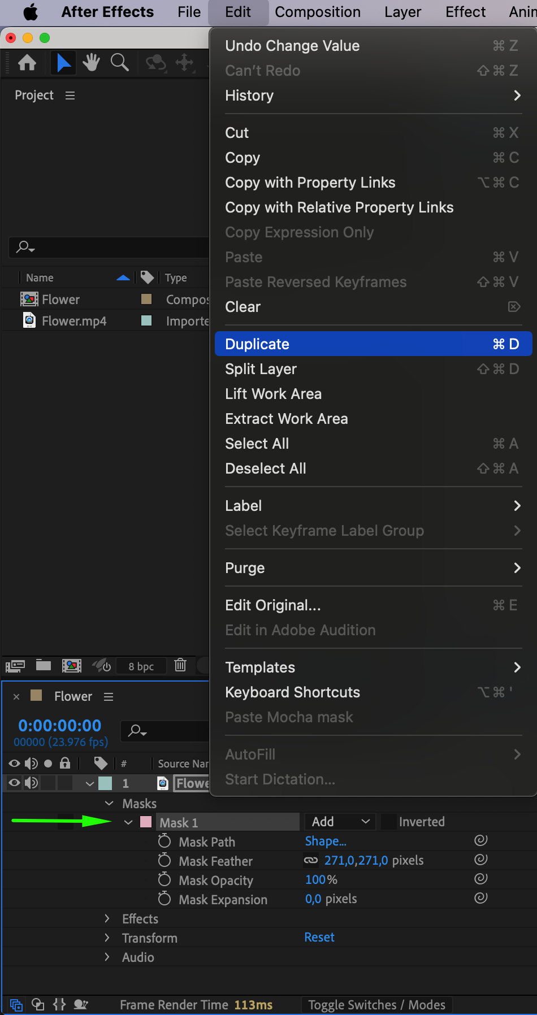Click the pink Mask 1 color swatch
The width and height of the screenshot is (537, 1015).
(146, 822)
